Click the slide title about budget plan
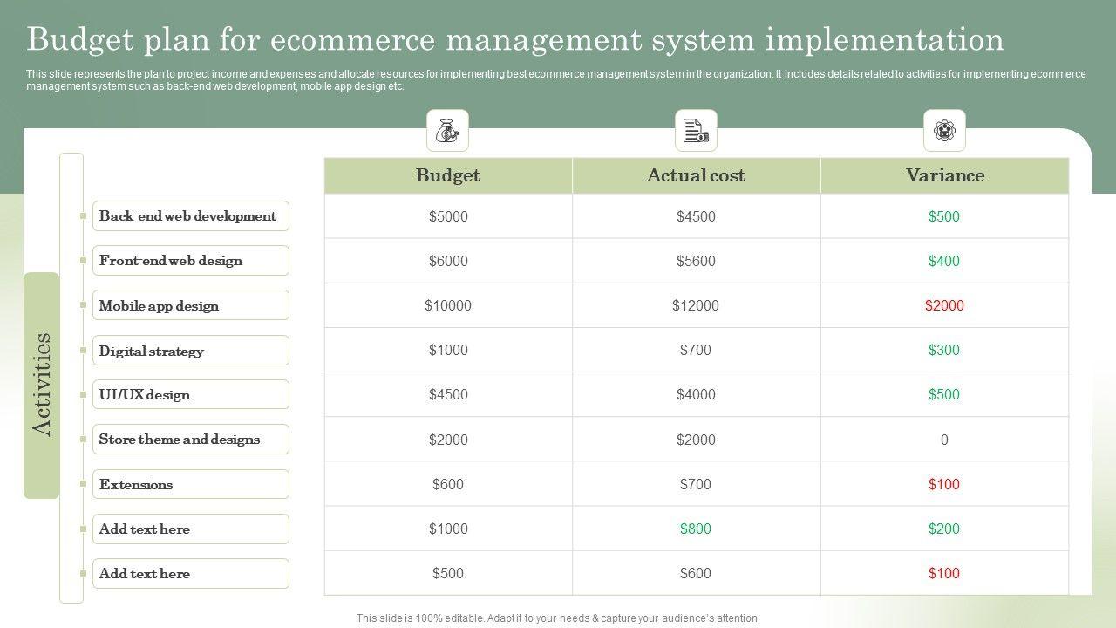Viewport: 1116px width, 628px height. (515, 39)
